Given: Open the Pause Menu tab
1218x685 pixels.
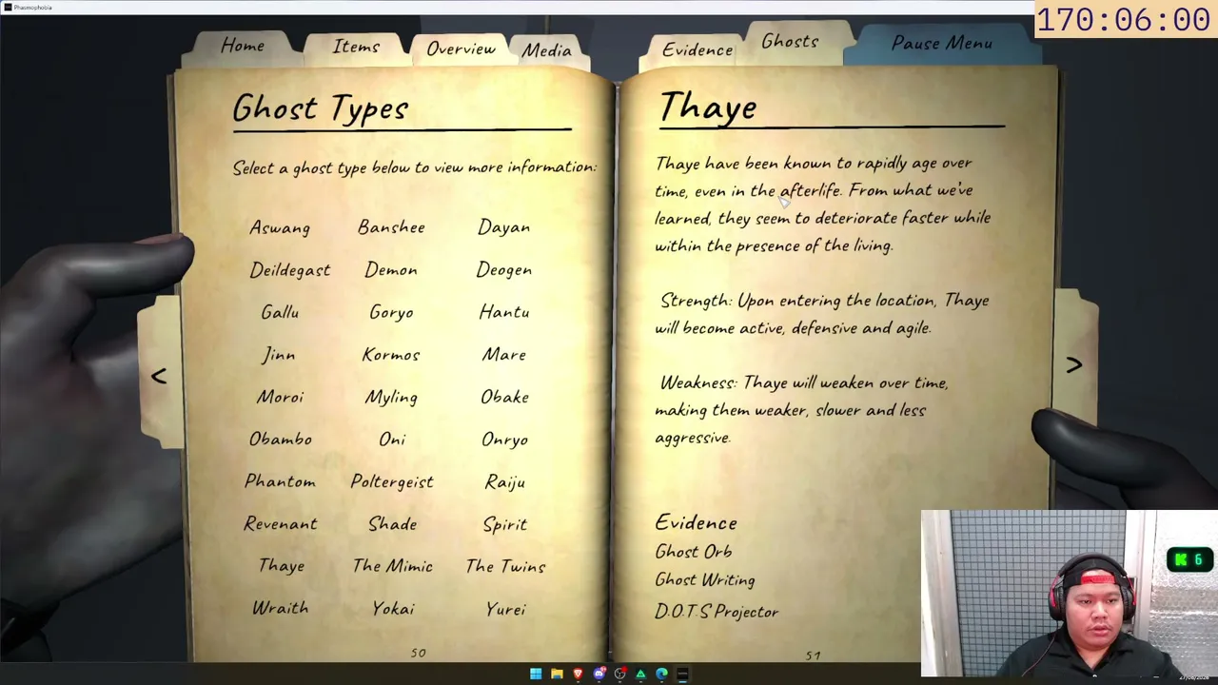Looking at the screenshot, I should (942, 44).
